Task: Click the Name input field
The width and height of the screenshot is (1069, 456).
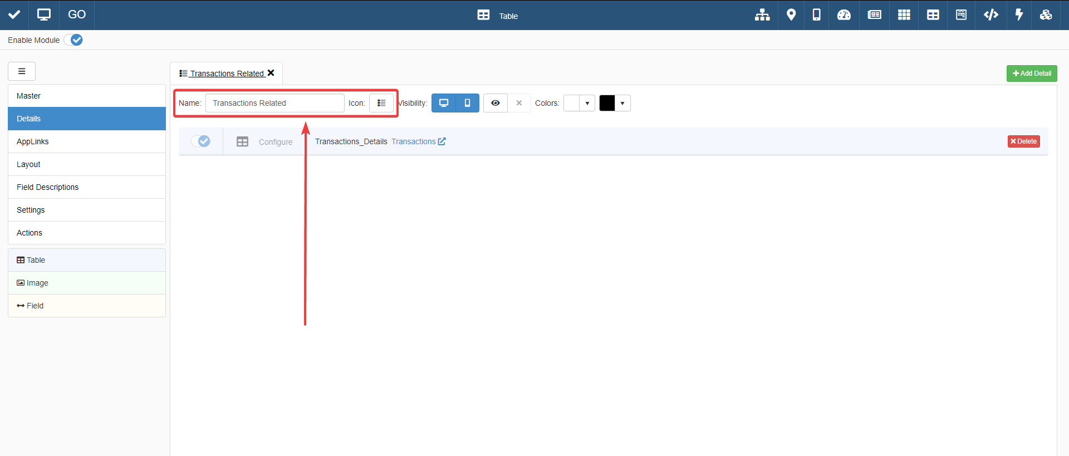Action: (x=274, y=103)
